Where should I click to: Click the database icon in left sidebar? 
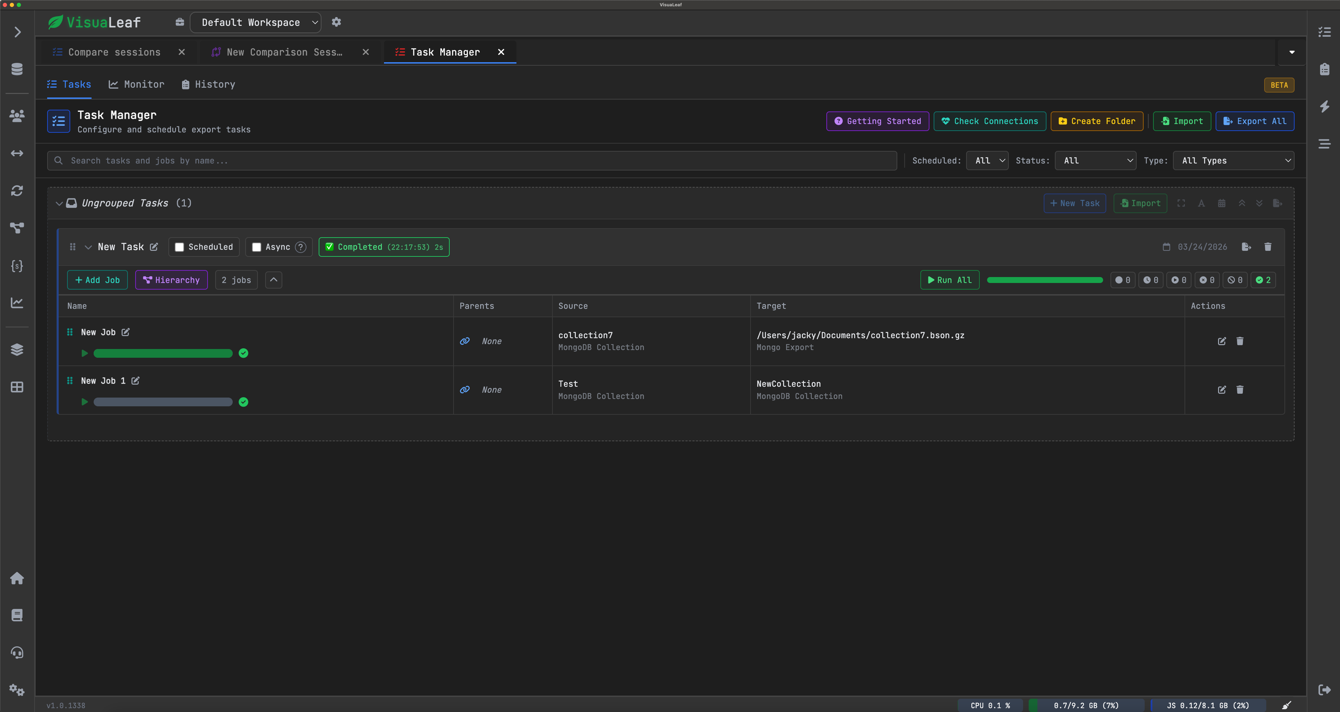tap(17, 69)
